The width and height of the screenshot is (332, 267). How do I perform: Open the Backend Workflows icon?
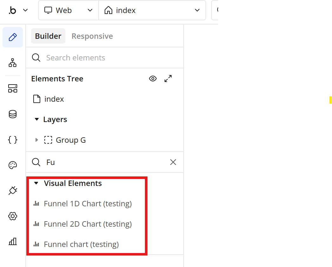[13, 88]
